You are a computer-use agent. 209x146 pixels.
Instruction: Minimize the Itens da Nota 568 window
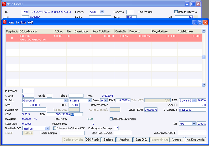click(x=195, y=22)
